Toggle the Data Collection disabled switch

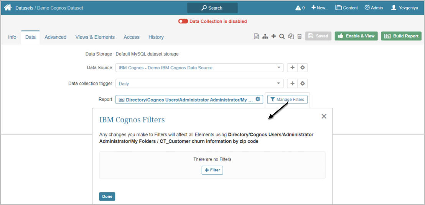(183, 21)
